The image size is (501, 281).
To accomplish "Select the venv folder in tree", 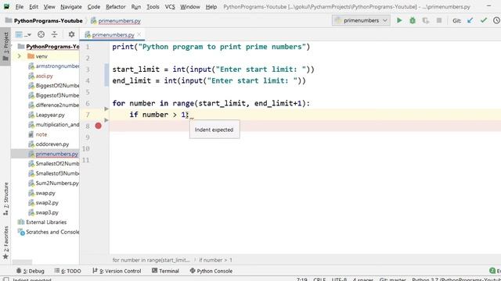I will tap(41, 56).
